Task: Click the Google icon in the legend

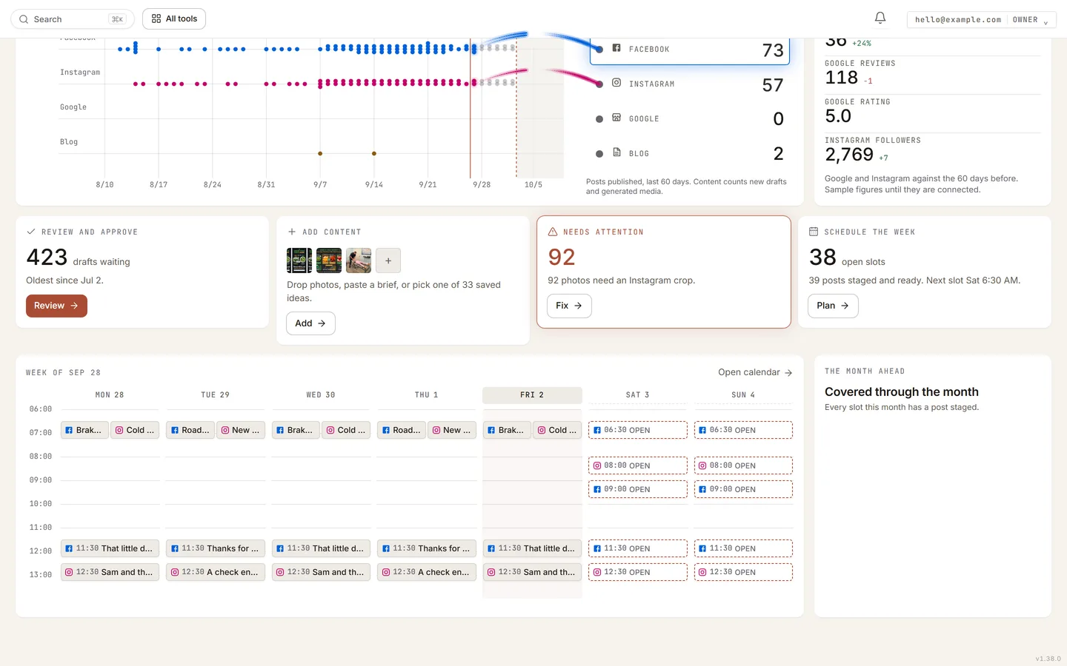Action: (x=616, y=118)
